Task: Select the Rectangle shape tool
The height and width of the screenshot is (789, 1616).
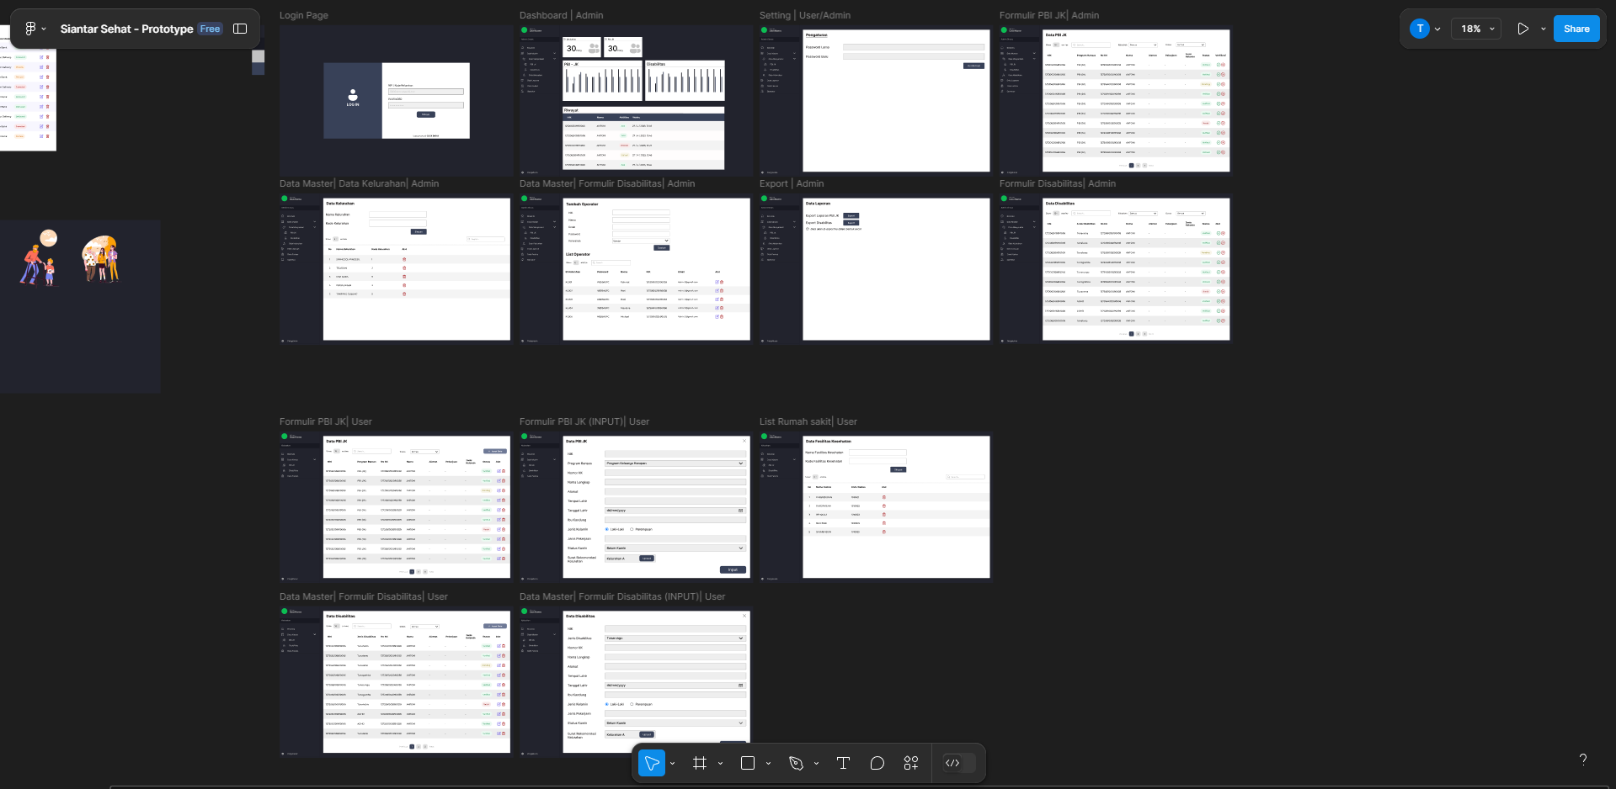Action: pyautogui.click(x=747, y=763)
